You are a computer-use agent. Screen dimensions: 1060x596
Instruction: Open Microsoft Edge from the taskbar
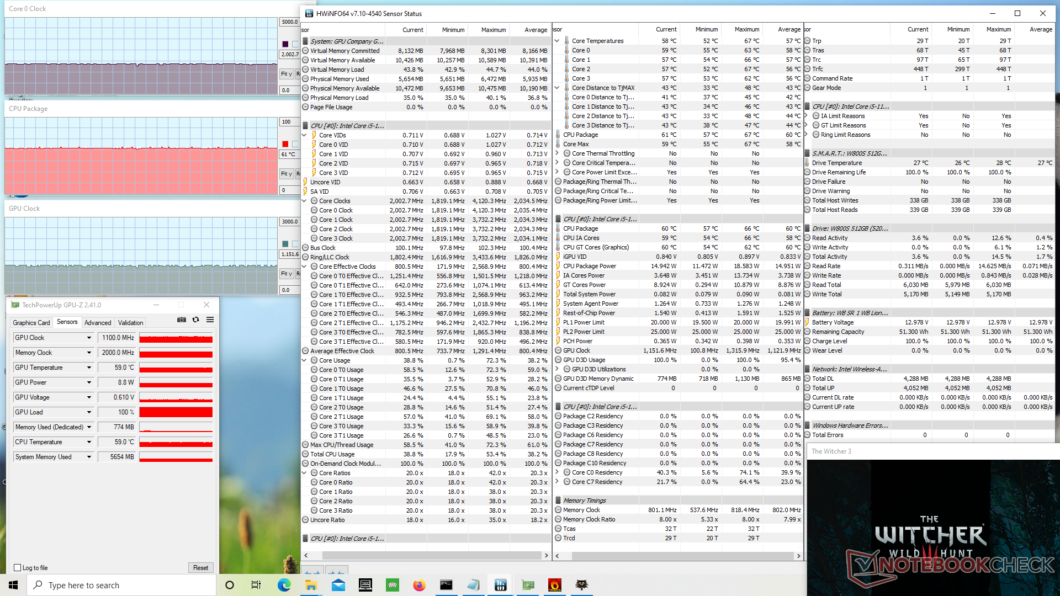284,585
